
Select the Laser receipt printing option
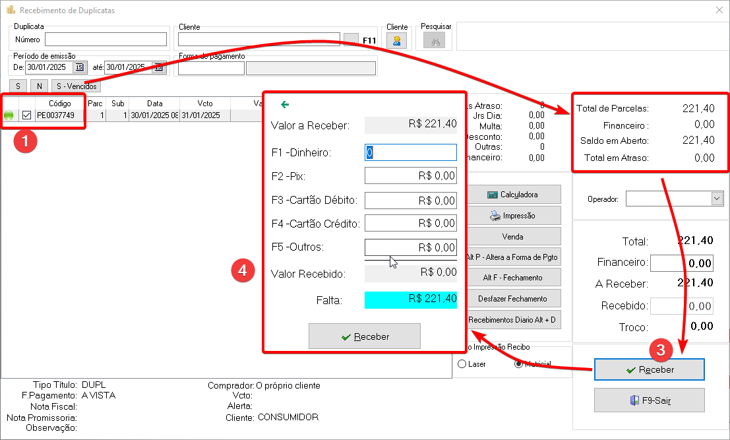click(462, 364)
